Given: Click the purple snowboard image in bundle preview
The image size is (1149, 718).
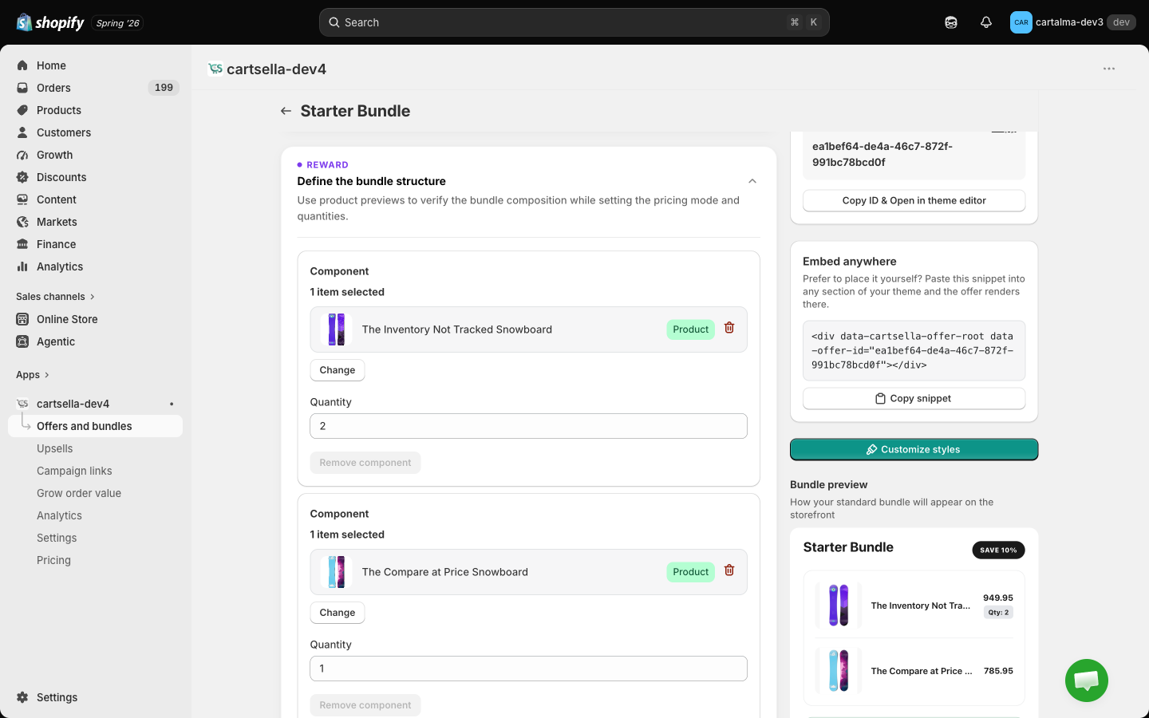Looking at the screenshot, I should [x=839, y=605].
